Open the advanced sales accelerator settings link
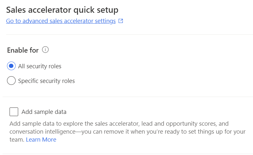This screenshot has height=155, width=253. pyautogui.click(x=61, y=21)
